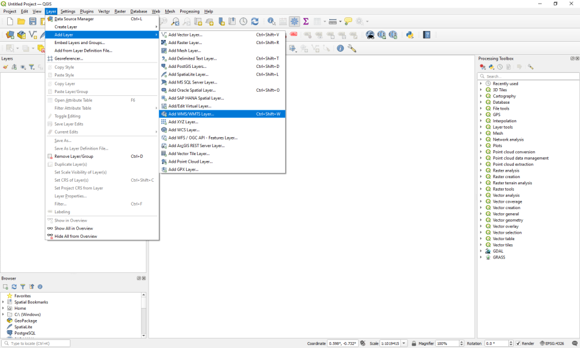Click the Filter Legend icon in Layers panel
Image resolution: width=580 pixels, height=348 pixels.
click(x=32, y=67)
